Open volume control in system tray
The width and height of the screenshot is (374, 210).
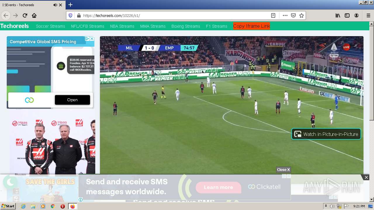(332, 206)
